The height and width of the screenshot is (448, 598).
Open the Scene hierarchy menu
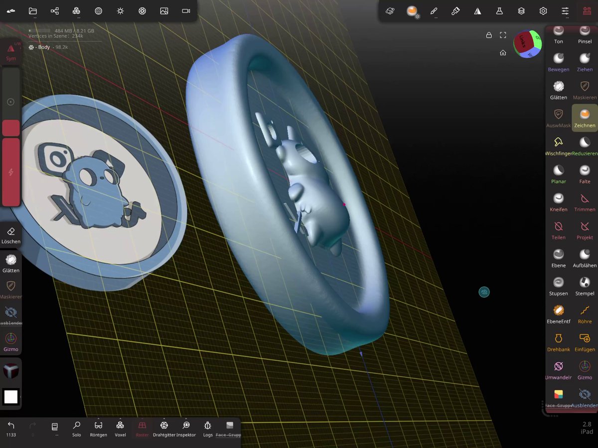pos(55,11)
